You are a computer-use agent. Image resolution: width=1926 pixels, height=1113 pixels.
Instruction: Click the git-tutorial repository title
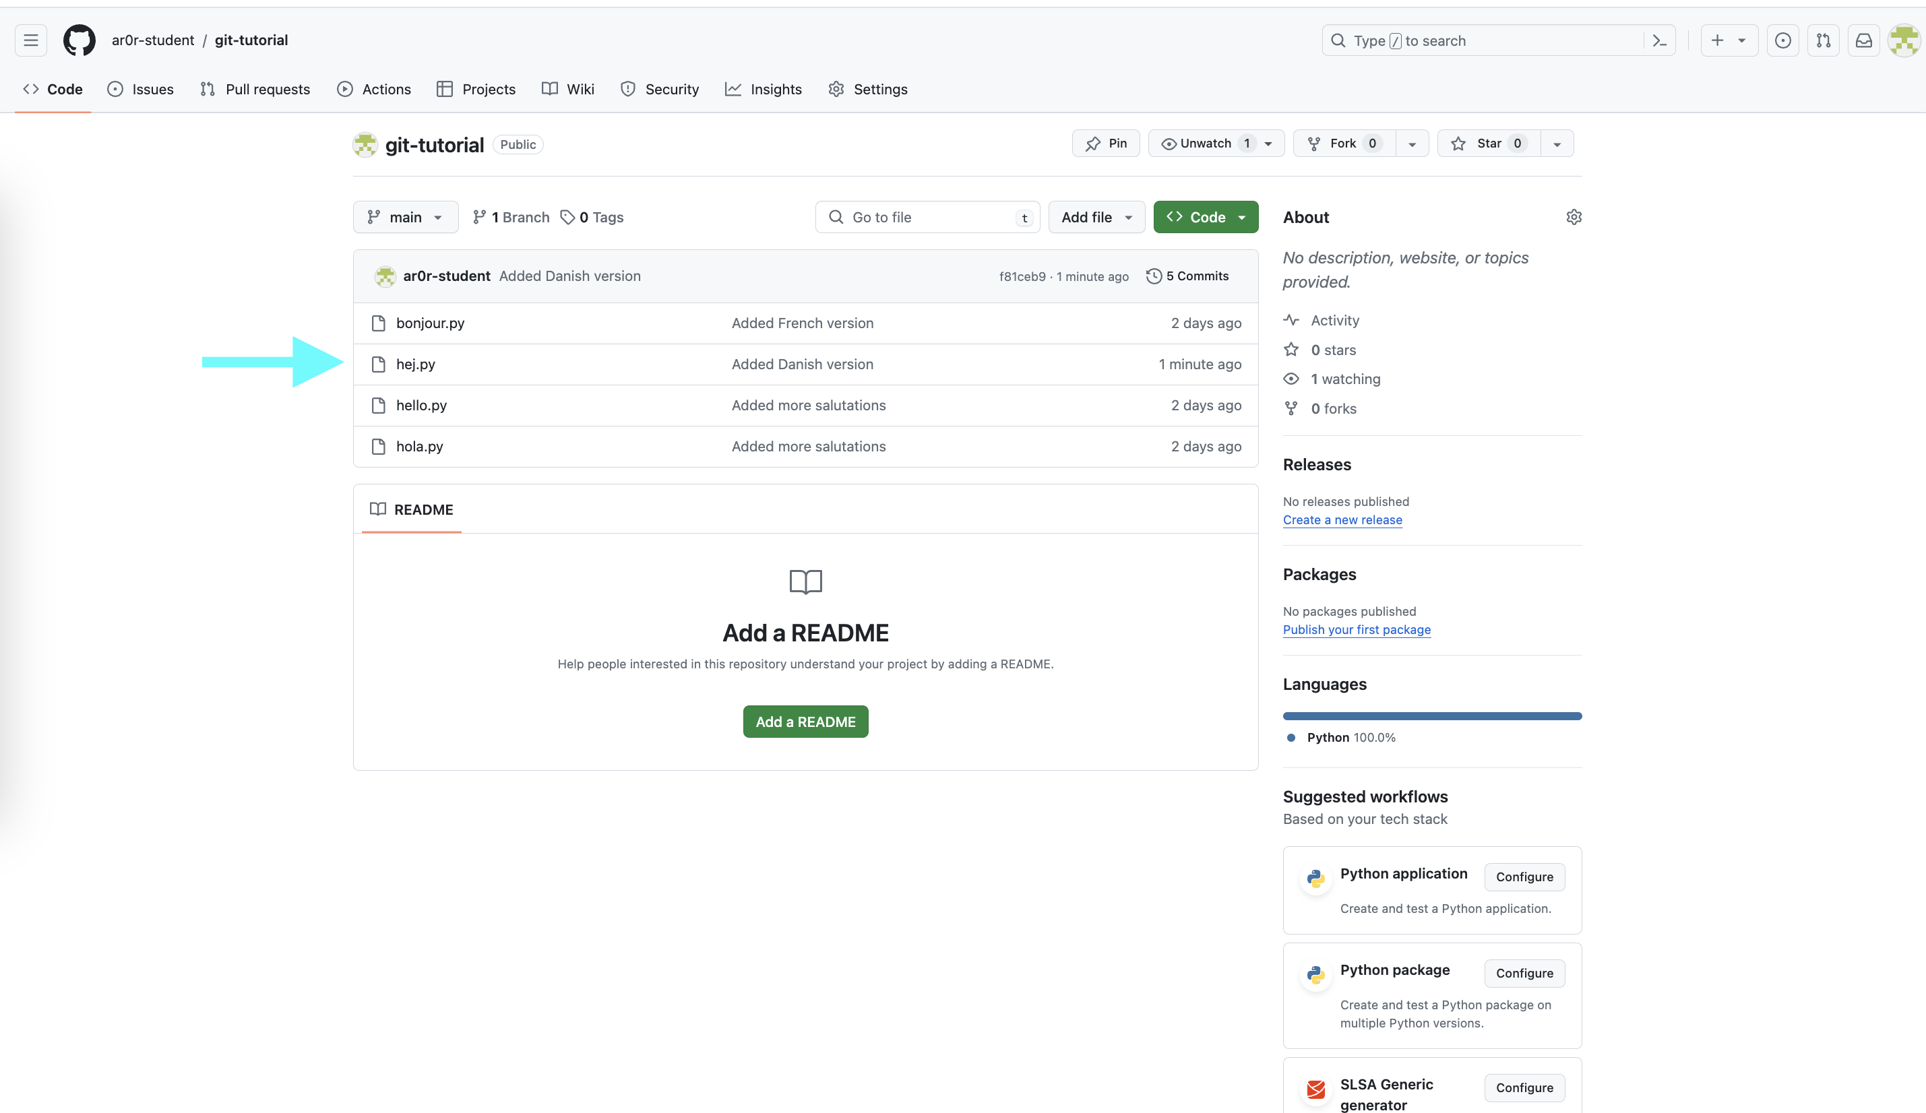point(434,145)
